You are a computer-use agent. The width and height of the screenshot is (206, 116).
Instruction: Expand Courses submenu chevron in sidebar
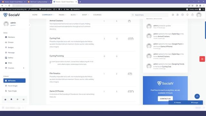click(x=23, y=68)
